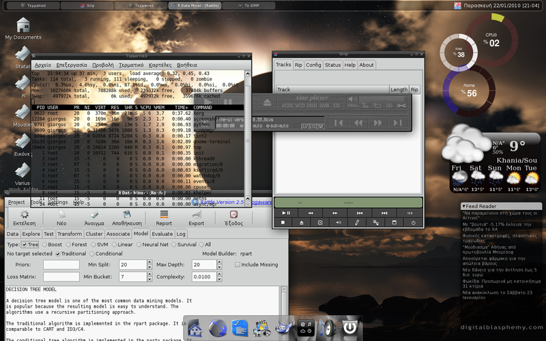Switch to Cluster tab in Rattle
Screen dimensions: 546x341
pos(94,234)
